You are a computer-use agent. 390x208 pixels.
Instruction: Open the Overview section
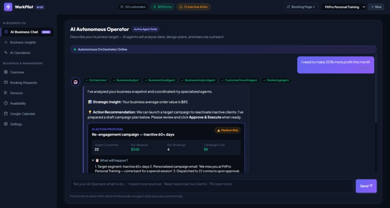[27, 72]
